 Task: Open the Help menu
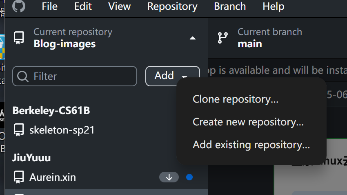[273, 7]
